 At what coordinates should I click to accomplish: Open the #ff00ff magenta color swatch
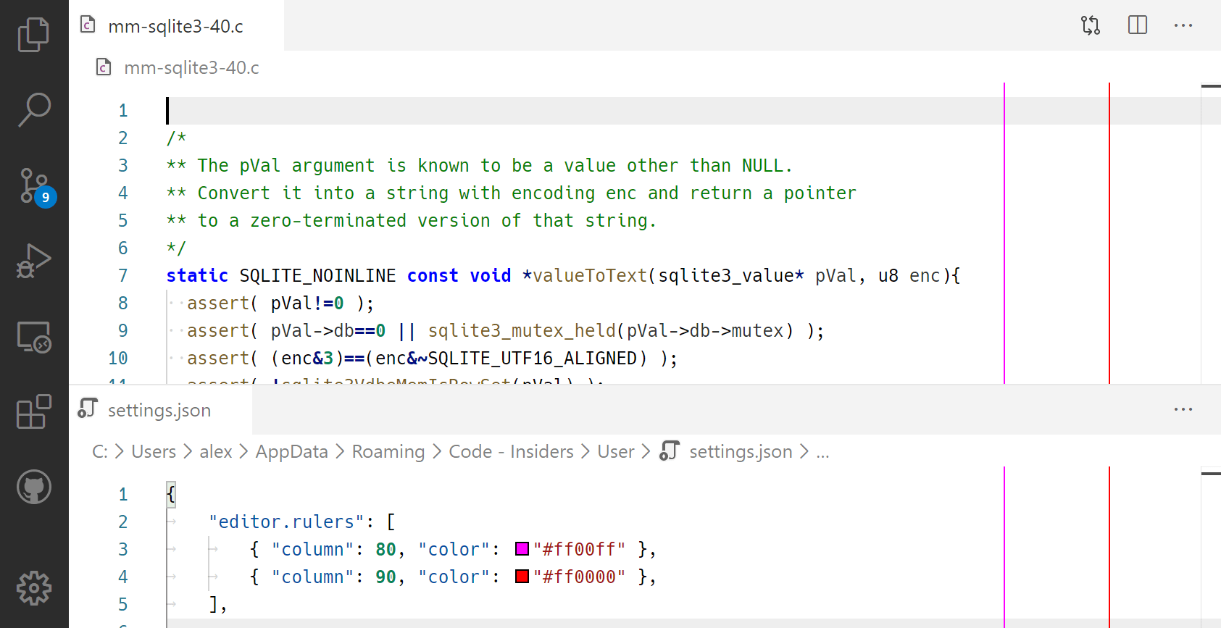tap(522, 549)
